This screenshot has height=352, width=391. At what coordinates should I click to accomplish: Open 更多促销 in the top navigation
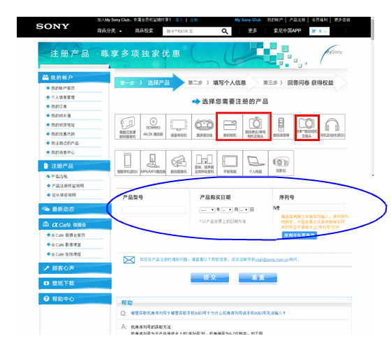[342, 20]
